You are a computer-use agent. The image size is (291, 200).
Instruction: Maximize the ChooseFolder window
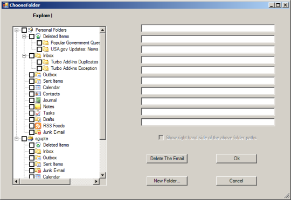coord(278,5)
